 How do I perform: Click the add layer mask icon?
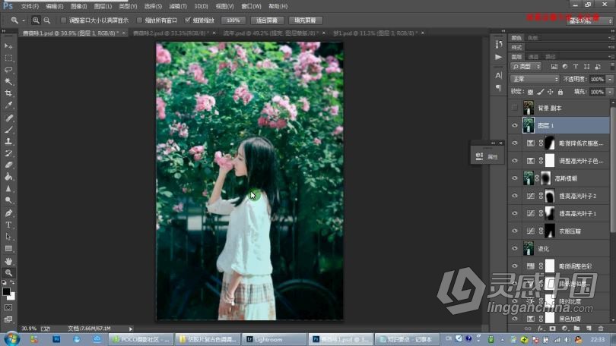click(552, 329)
